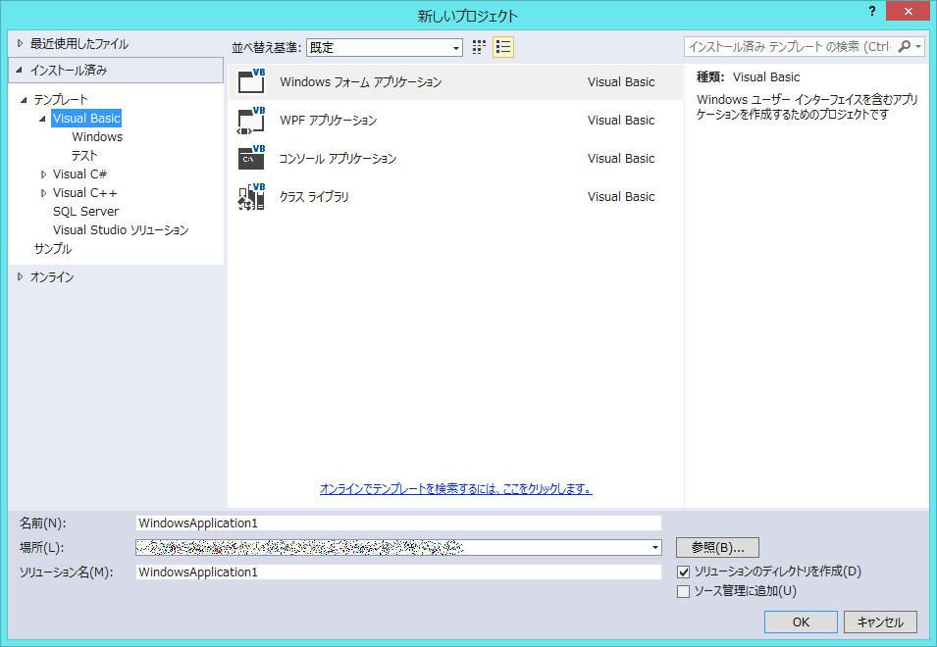The image size is (937, 647).
Task: Click the WPF Application VB icon
Action: (x=251, y=120)
